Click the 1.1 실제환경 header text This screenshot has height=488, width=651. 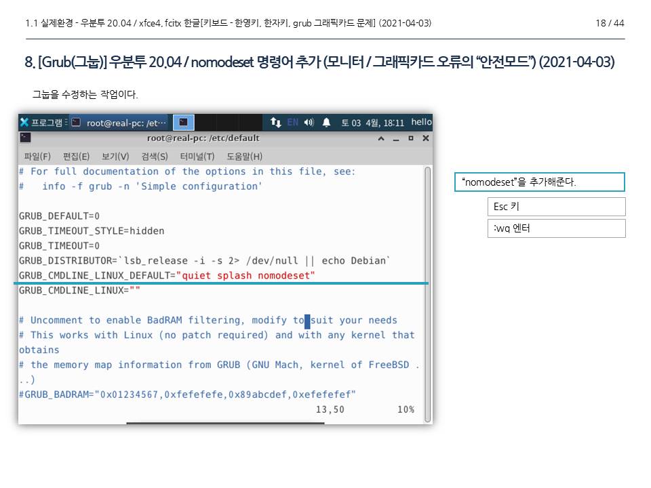click(x=229, y=23)
